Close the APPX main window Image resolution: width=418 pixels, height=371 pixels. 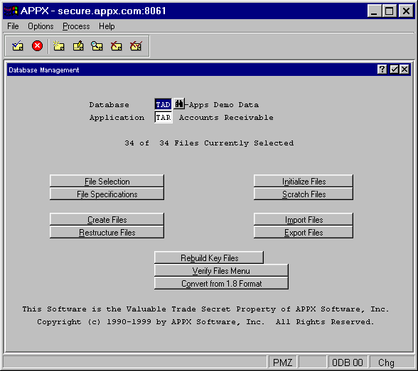[406, 11]
